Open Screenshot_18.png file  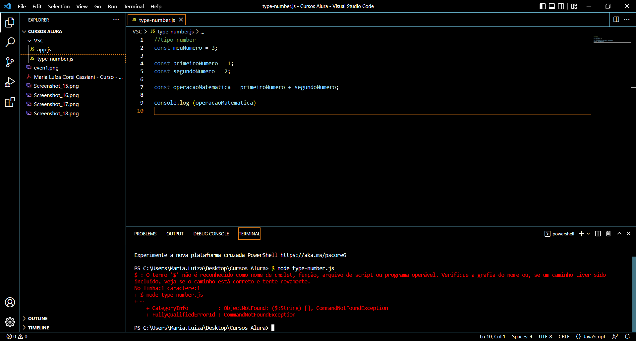[x=73, y=113]
